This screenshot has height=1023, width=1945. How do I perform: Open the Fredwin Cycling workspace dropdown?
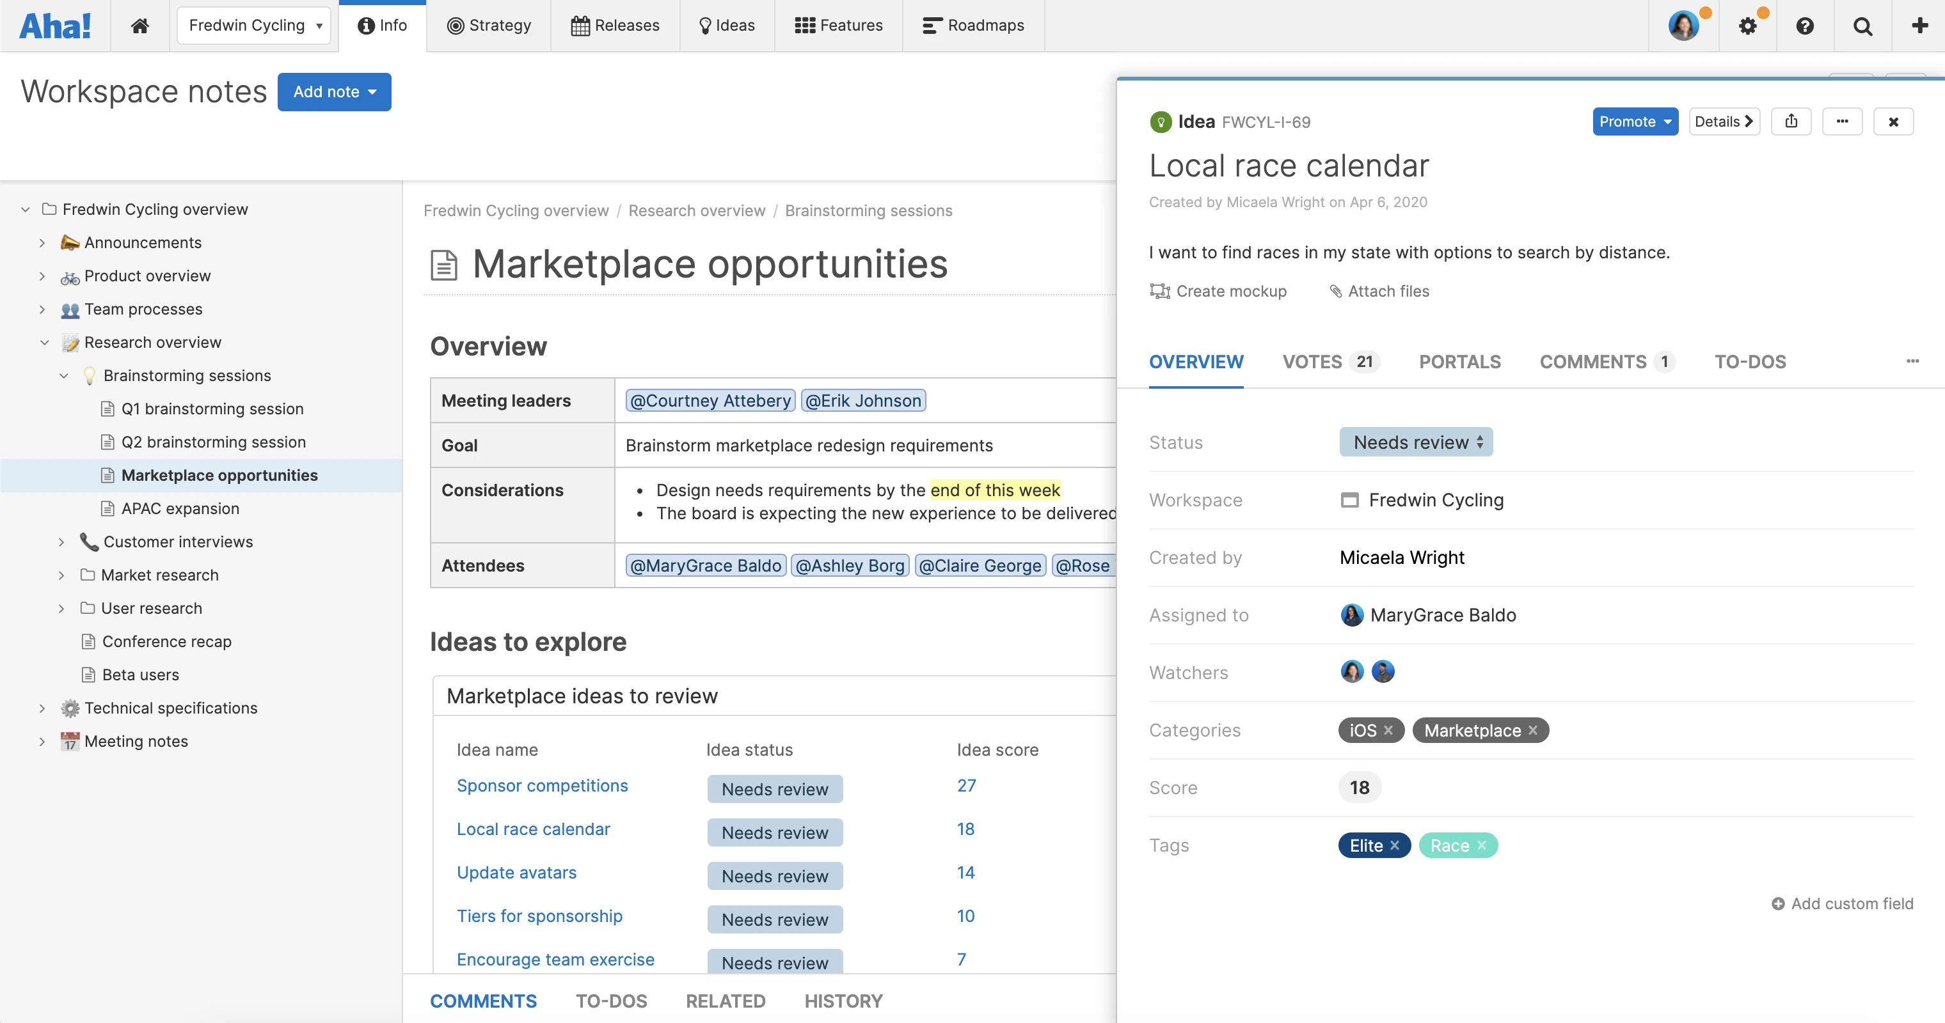point(255,26)
